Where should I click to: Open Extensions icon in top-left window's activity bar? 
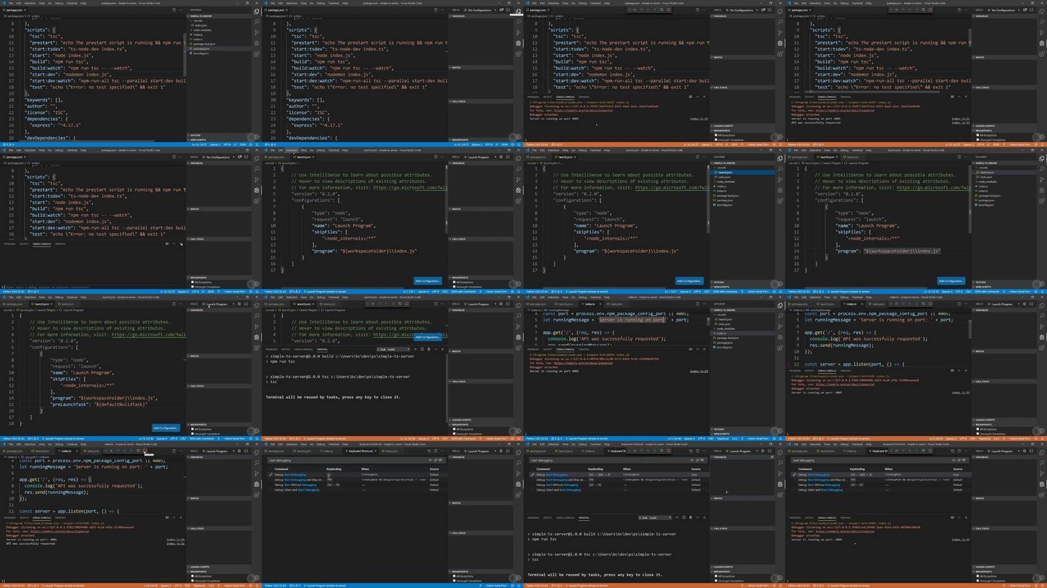pyautogui.click(x=257, y=54)
